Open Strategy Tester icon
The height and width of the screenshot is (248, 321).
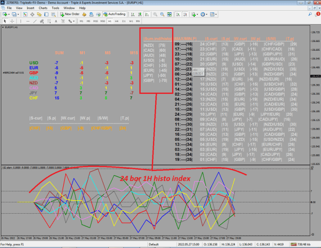tap(53, 14)
